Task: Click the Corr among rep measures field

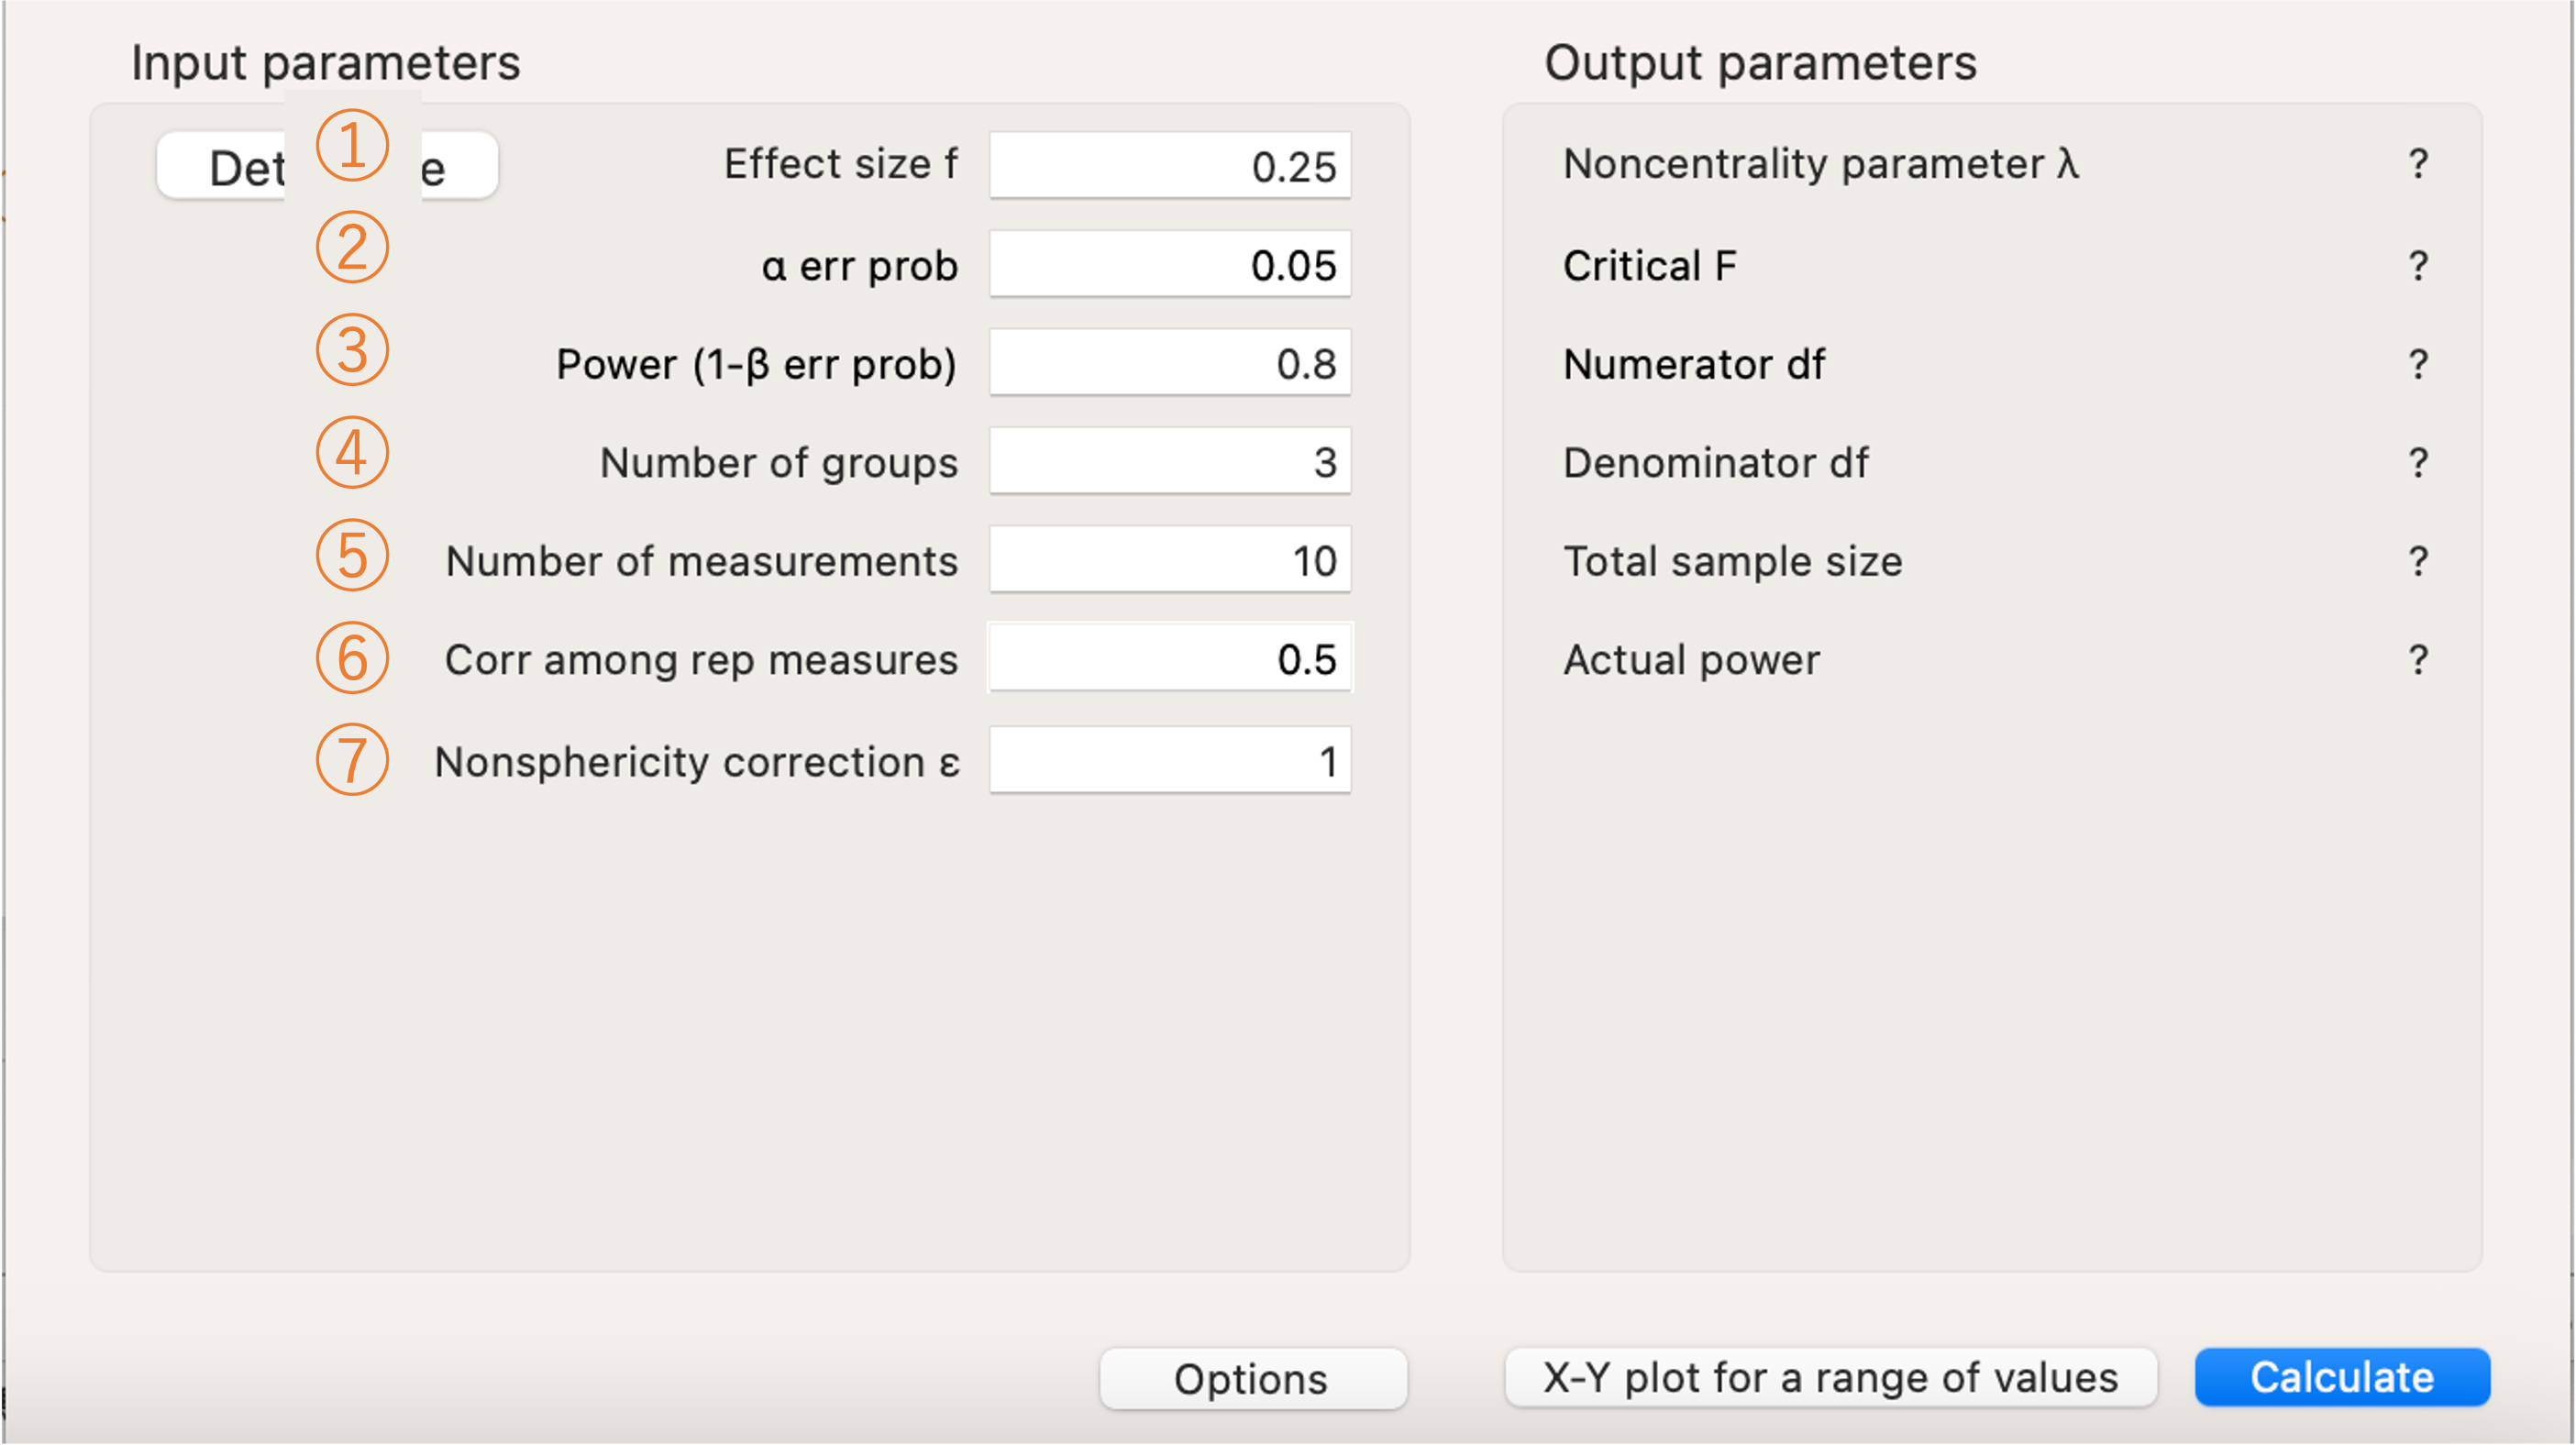Action: point(1170,659)
